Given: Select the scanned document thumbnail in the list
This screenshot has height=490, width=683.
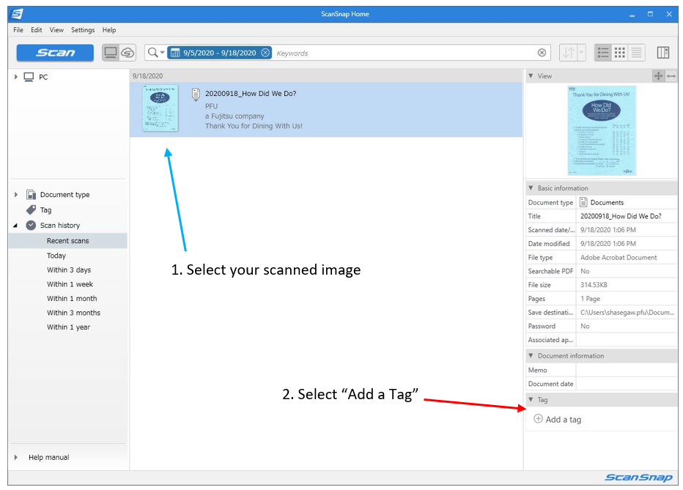Looking at the screenshot, I should tap(160, 108).
